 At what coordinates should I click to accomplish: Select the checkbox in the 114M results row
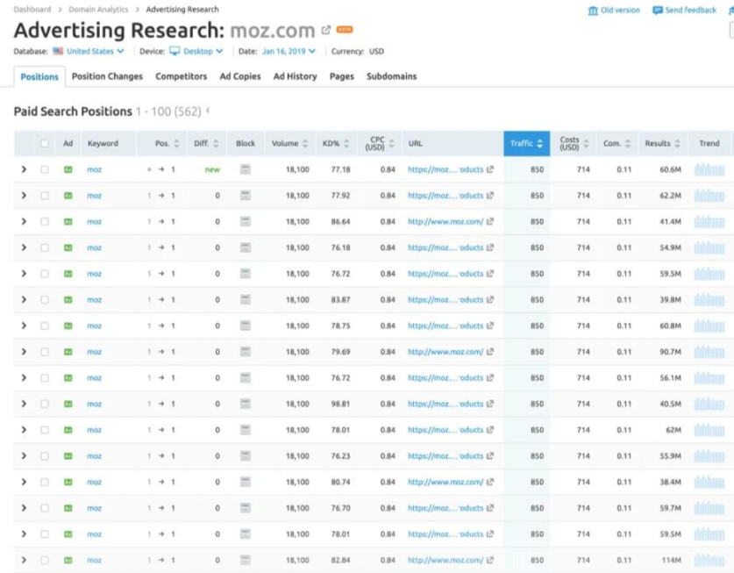pos(45,561)
